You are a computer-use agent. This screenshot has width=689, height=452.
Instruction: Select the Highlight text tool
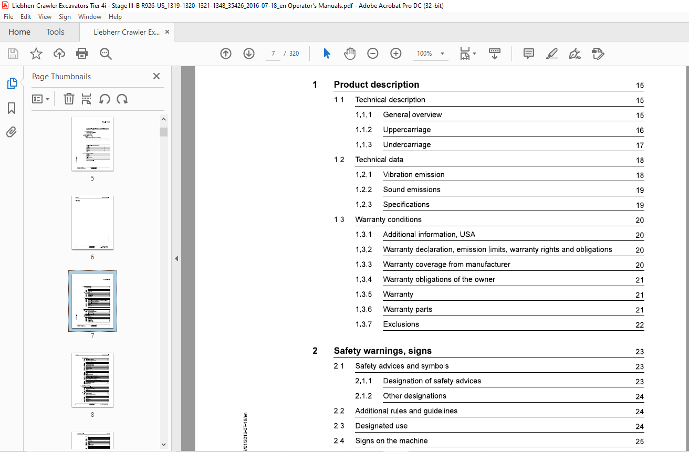[x=552, y=54]
